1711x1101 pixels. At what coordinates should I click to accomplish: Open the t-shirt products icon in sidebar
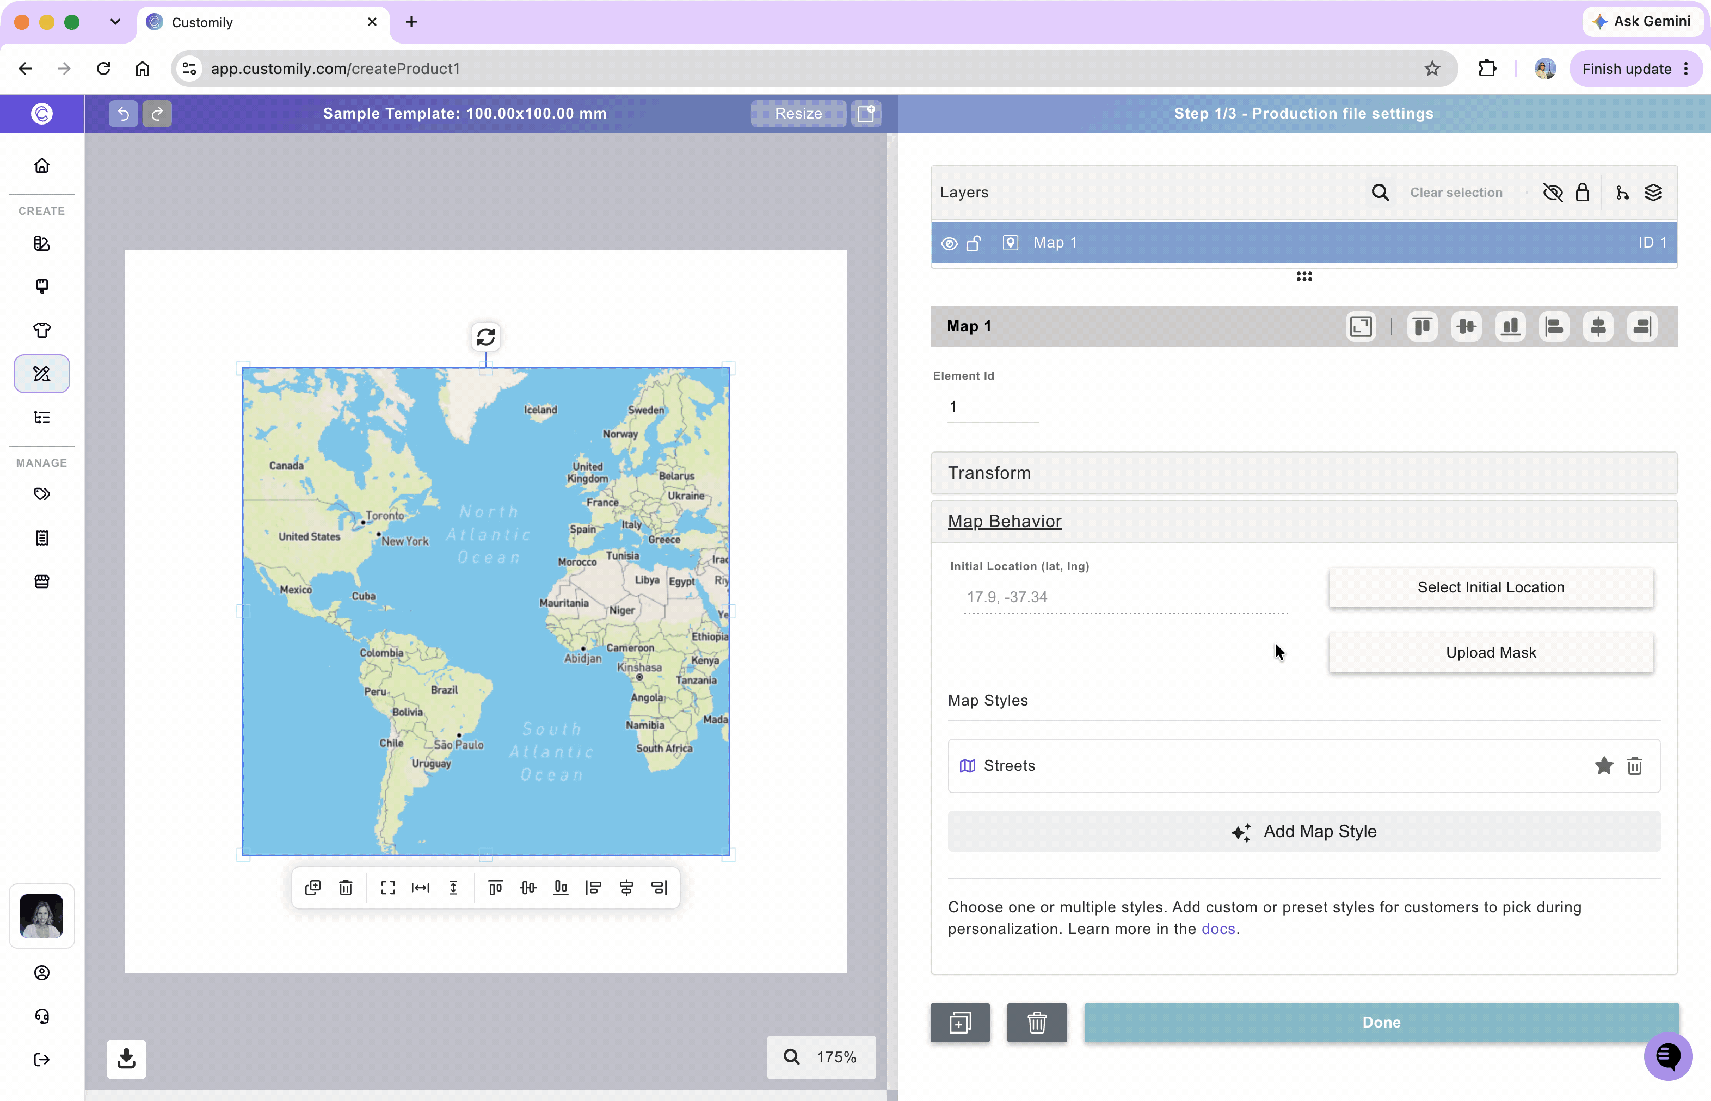42,330
